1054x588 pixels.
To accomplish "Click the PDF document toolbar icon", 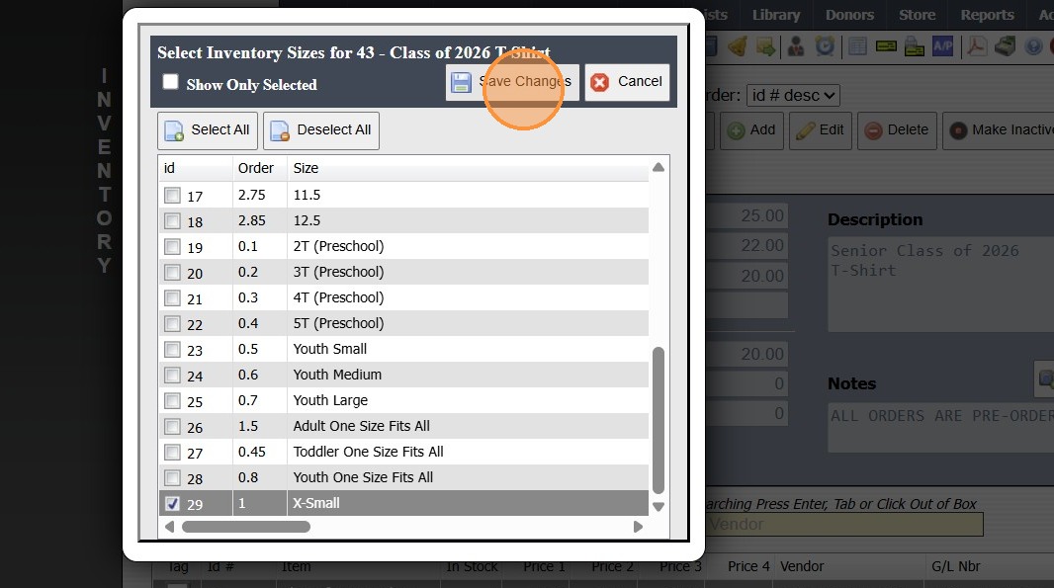I will tap(976, 46).
